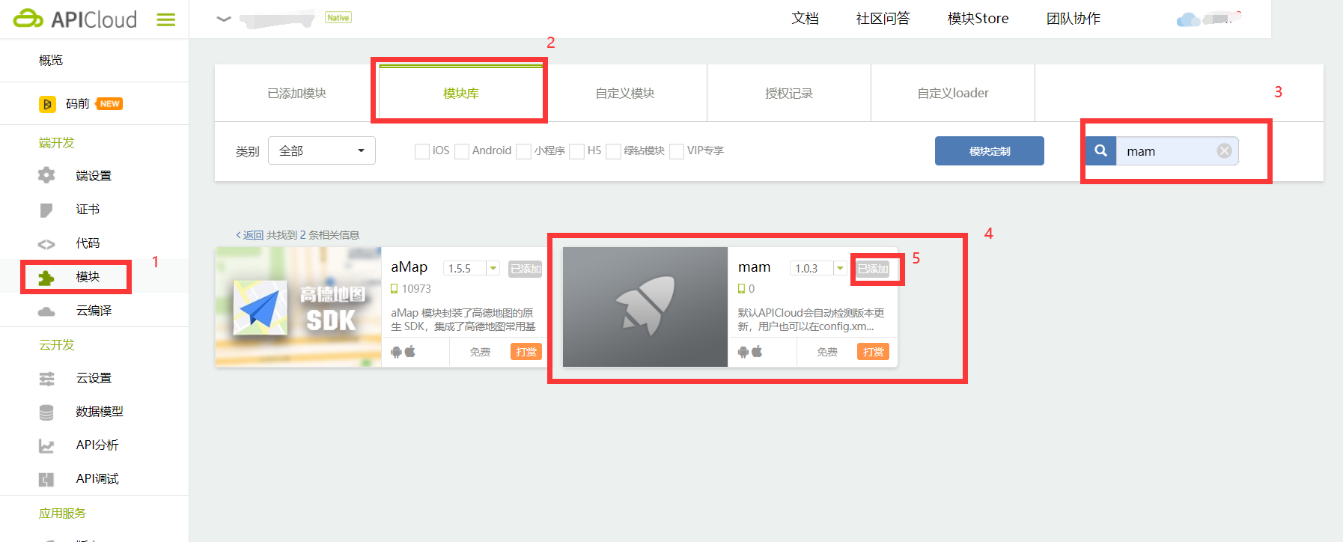
Task: Check the iOS filter checkbox
Action: (422, 151)
